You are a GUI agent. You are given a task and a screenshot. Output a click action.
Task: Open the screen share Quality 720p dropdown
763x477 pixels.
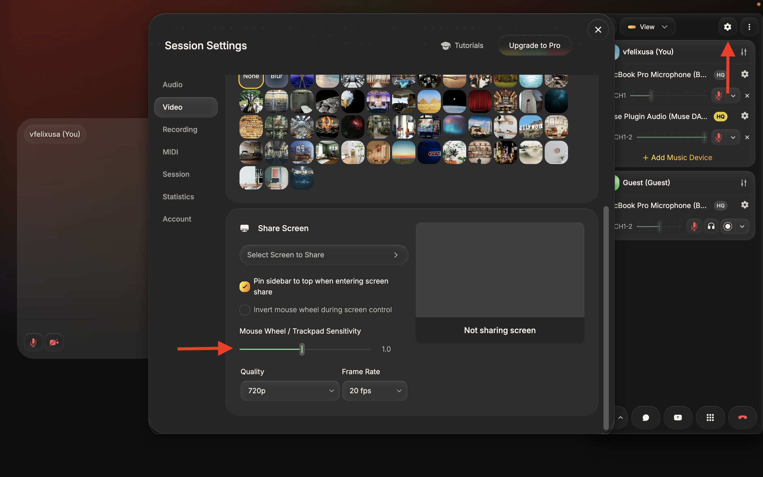(x=289, y=391)
